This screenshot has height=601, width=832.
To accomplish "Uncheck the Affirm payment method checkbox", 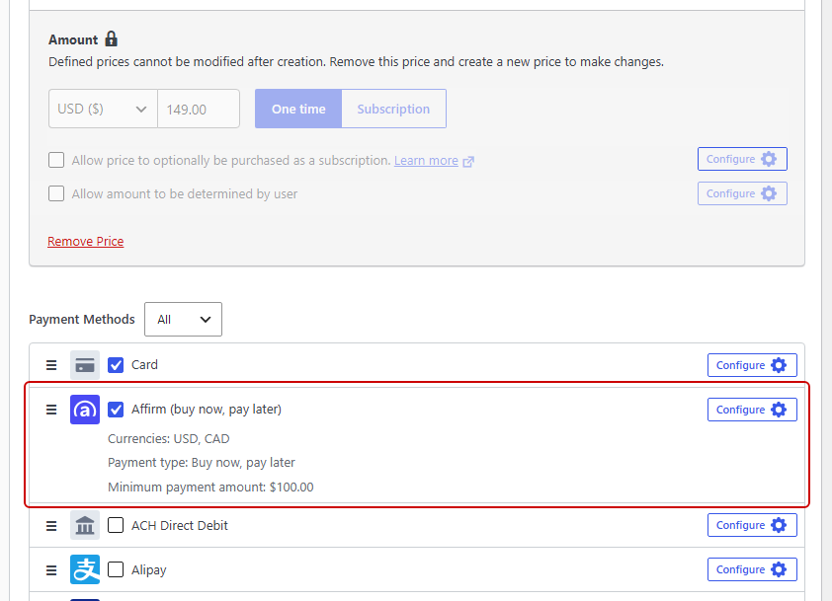I will [x=116, y=410].
